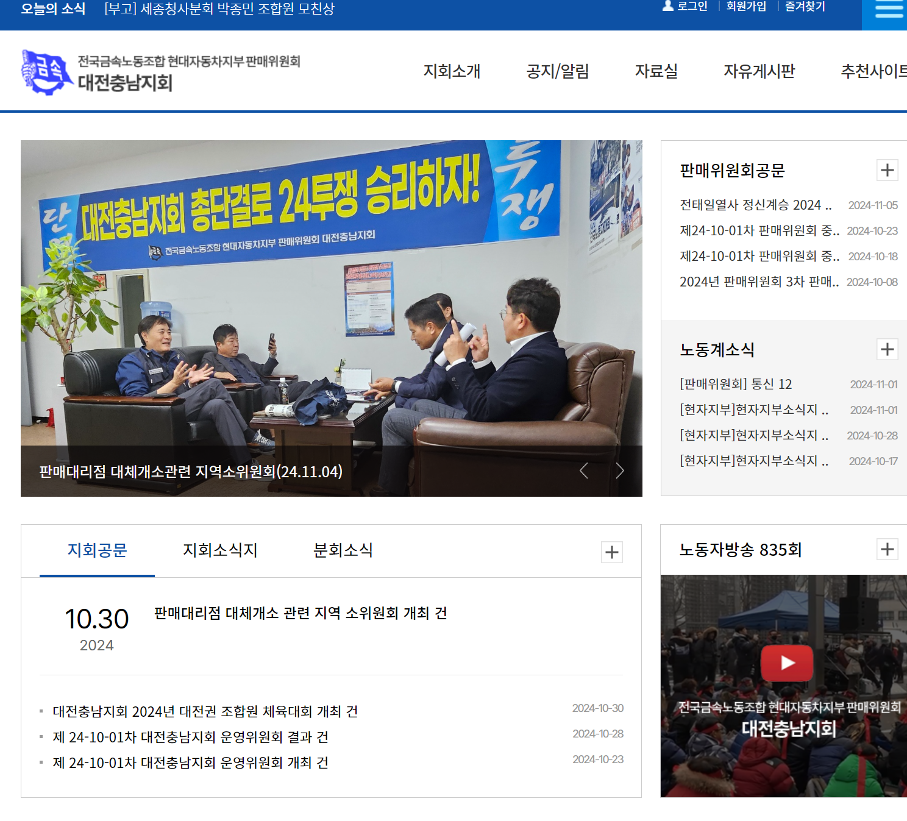Click the 2024-11-05 date text
The width and height of the screenshot is (907, 821).
click(873, 205)
